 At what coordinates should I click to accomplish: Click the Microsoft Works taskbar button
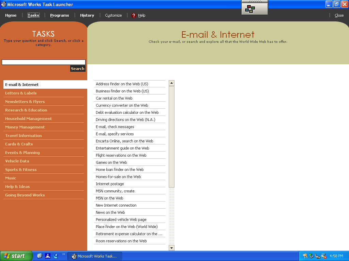click(94, 256)
